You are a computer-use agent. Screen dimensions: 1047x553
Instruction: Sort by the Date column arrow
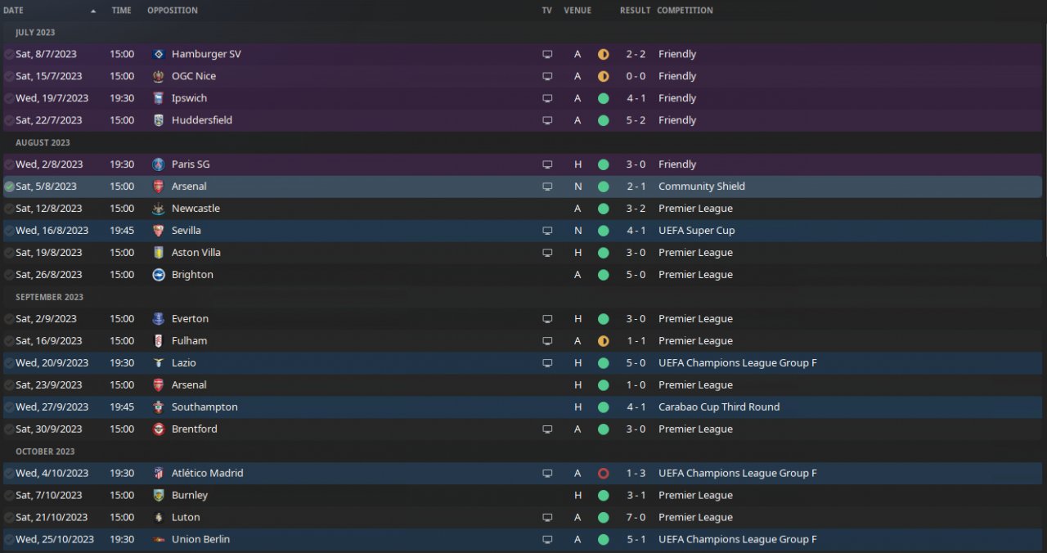93,11
